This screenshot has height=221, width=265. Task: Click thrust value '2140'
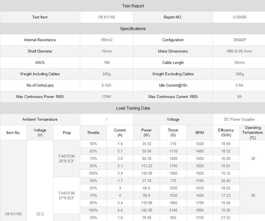point(173,210)
